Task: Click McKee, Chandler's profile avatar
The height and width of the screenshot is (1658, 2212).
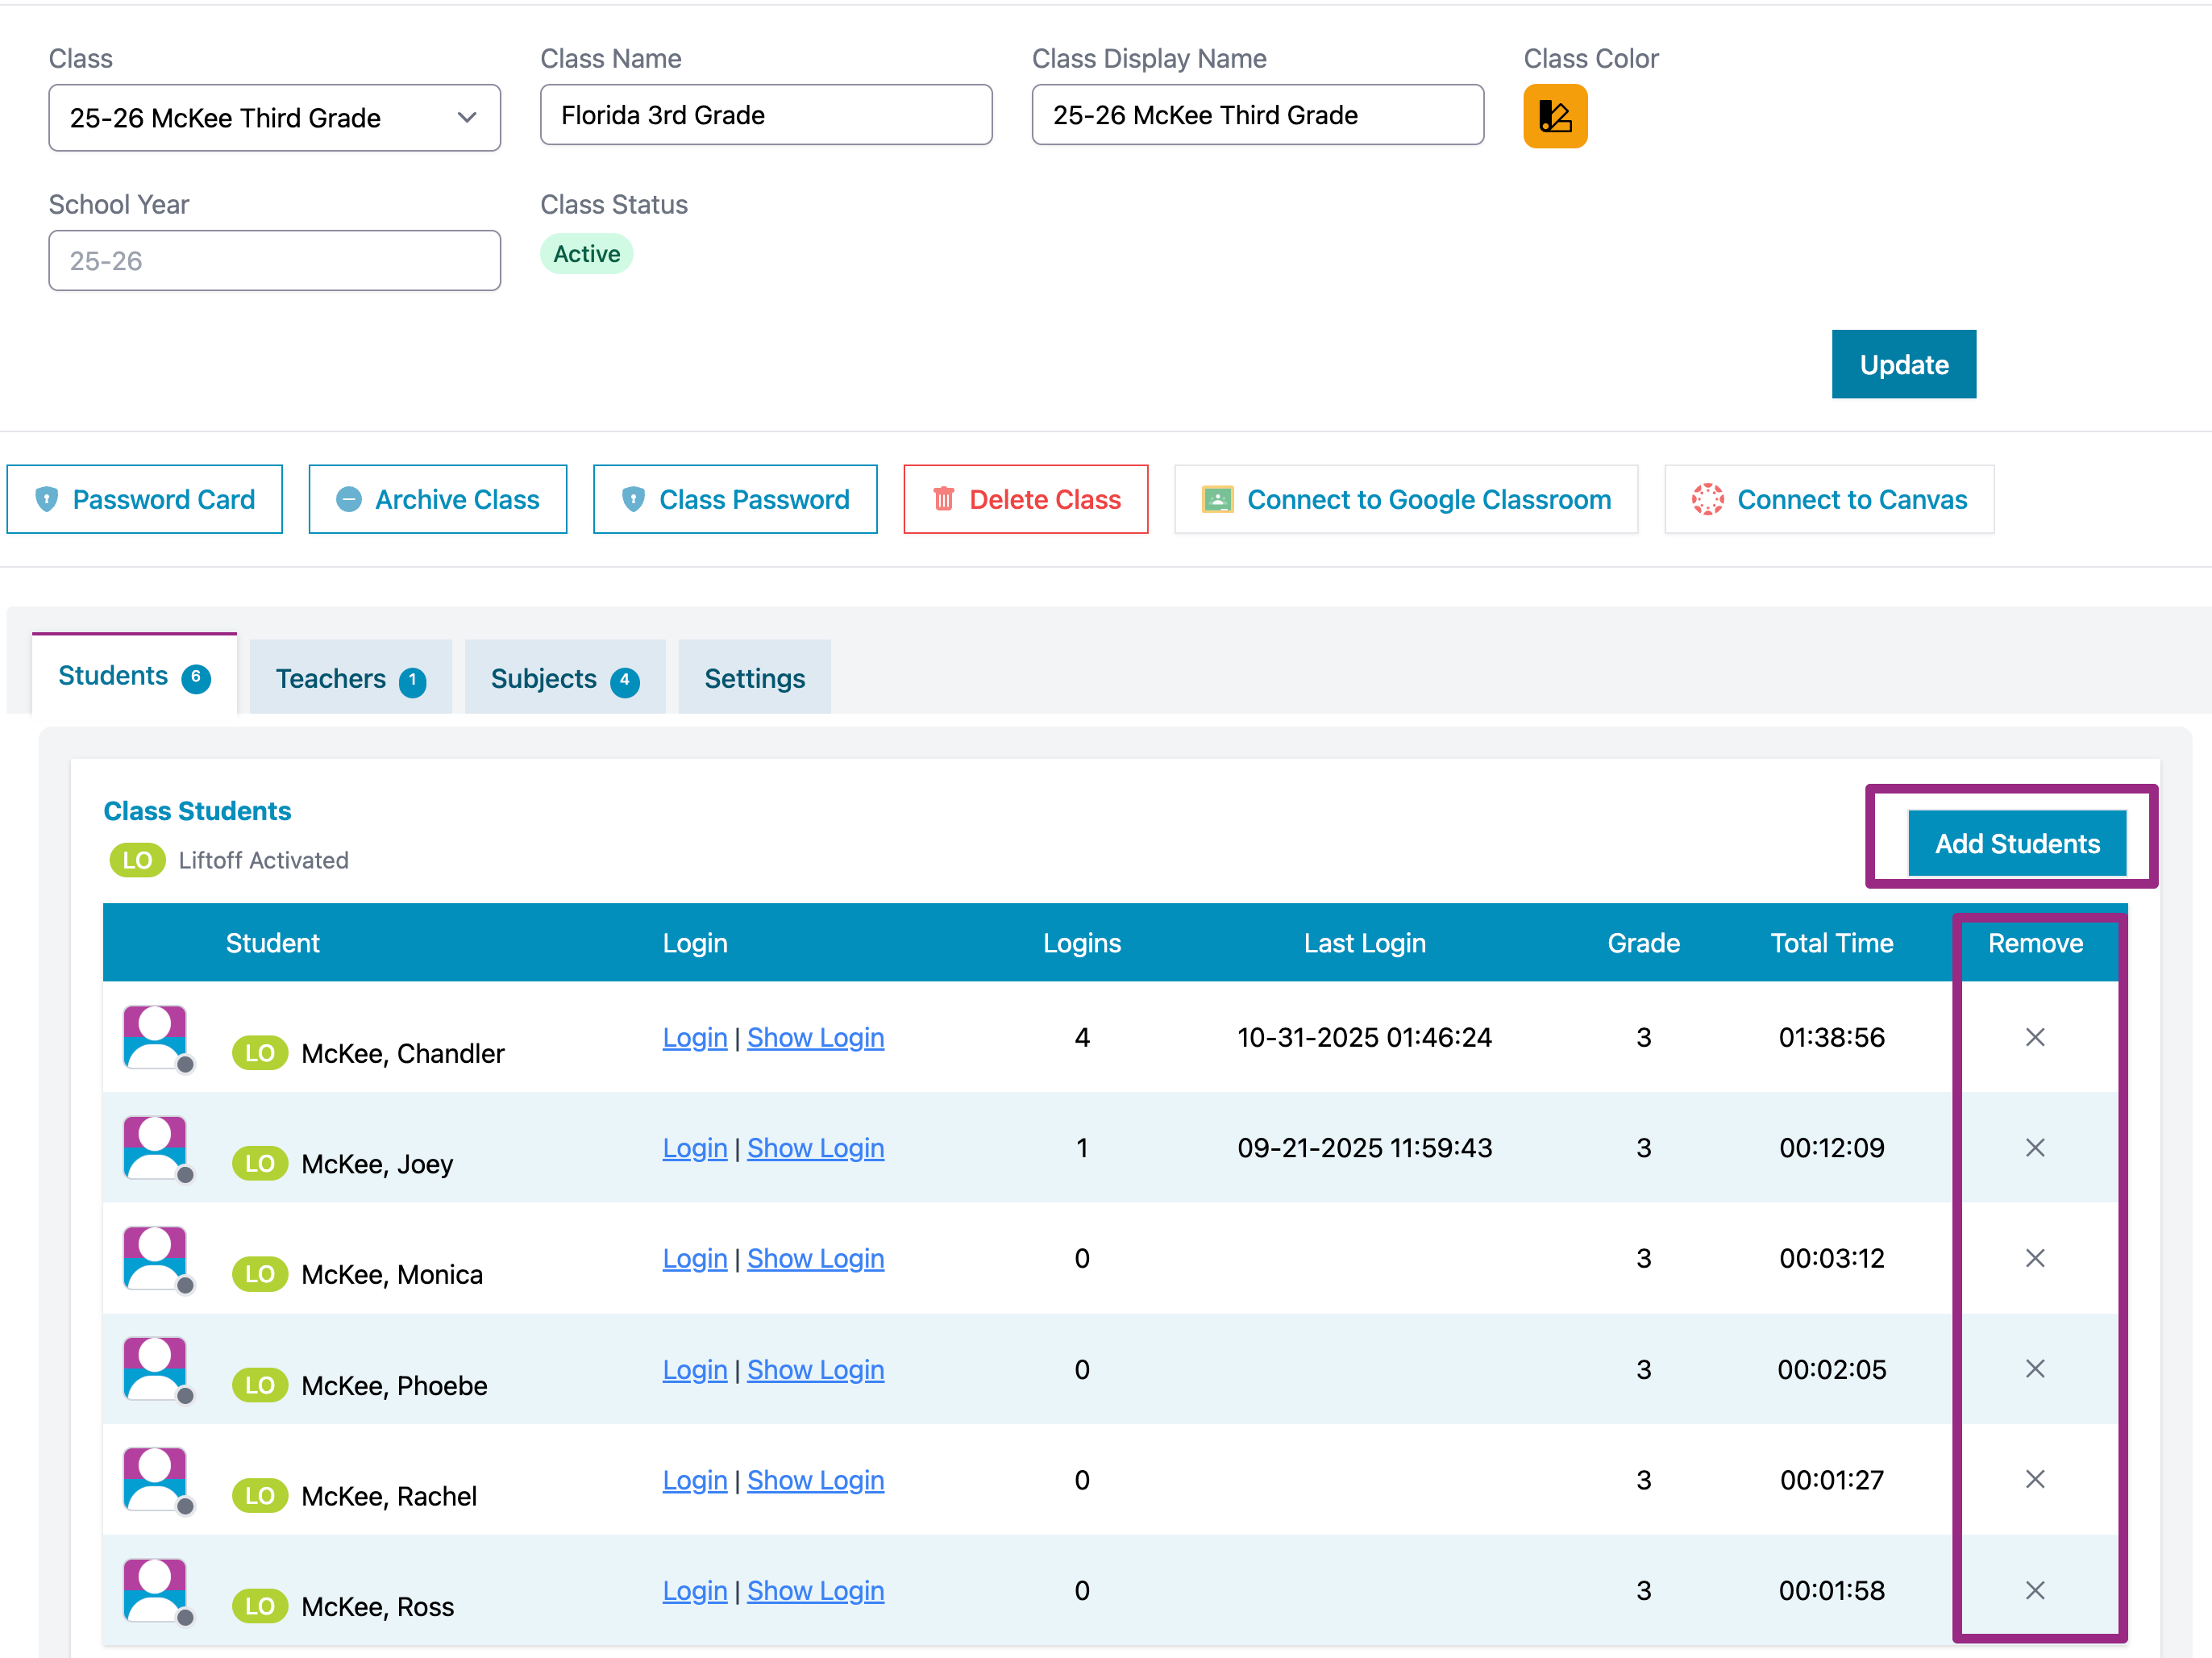Action: 155,1036
